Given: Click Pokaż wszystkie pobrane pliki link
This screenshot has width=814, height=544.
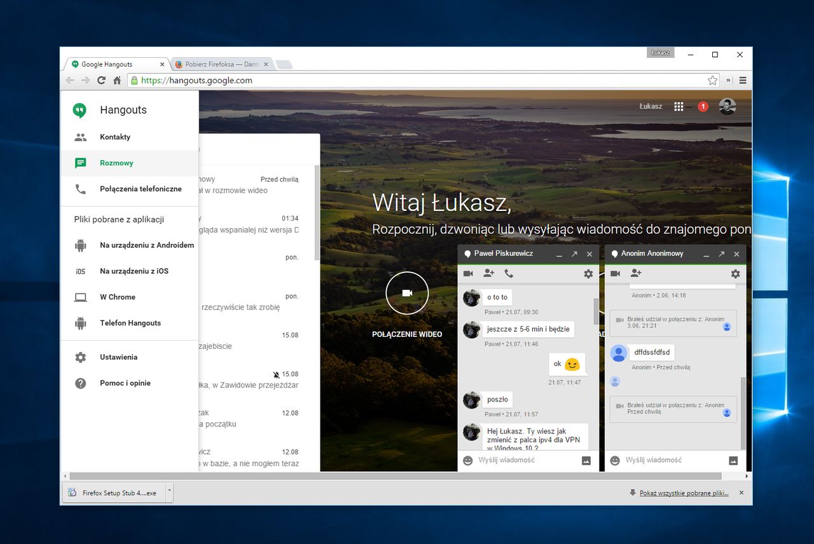Looking at the screenshot, I should pyautogui.click(x=684, y=493).
